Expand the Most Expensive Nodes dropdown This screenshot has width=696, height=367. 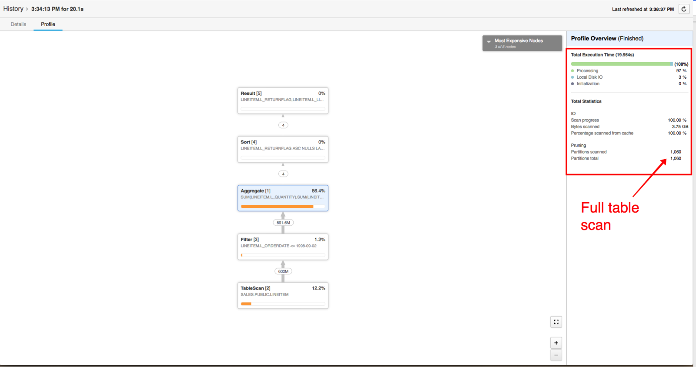(522, 43)
